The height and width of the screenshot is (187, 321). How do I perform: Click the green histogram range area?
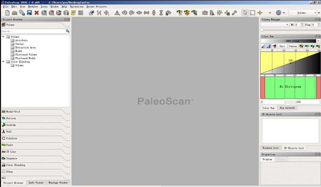click(291, 88)
